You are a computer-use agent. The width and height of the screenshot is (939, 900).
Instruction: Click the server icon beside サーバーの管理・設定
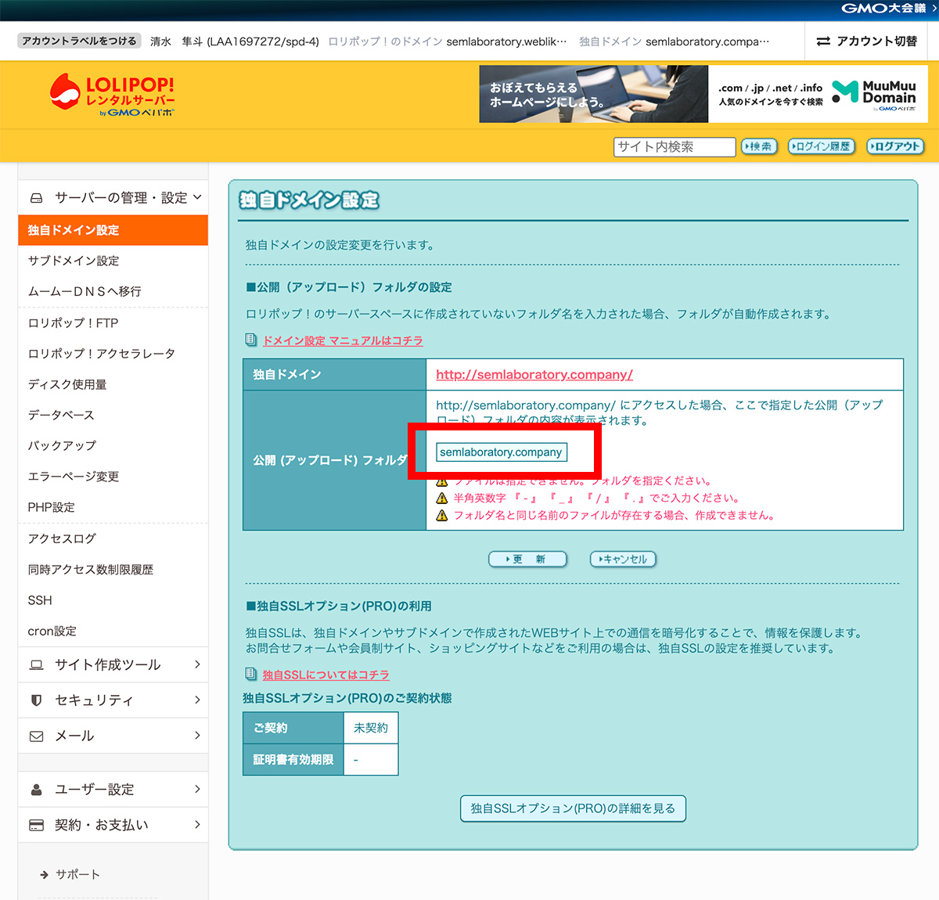click(x=36, y=197)
